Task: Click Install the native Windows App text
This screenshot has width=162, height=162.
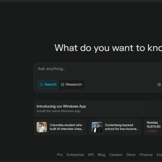Action: click(59, 111)
